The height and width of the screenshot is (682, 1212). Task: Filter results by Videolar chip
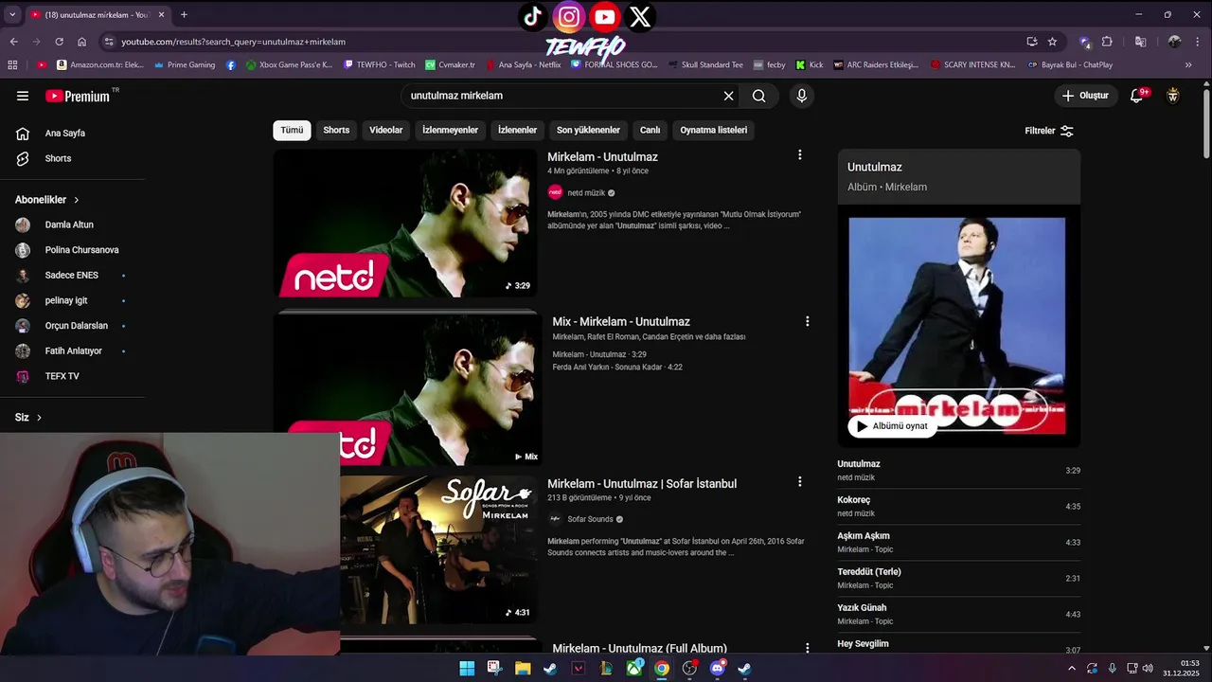click(x=385, y=130)
